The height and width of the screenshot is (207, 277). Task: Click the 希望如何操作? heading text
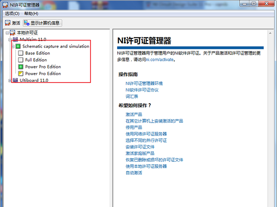tap(135, 106)
